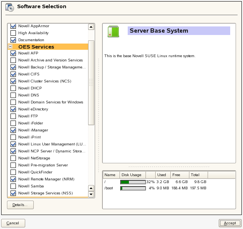Click the '188.4 MB' free value
243x229 pixels.
click(x=179, y=188)
